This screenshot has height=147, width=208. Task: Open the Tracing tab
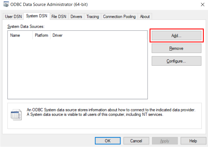coord(93,17)
